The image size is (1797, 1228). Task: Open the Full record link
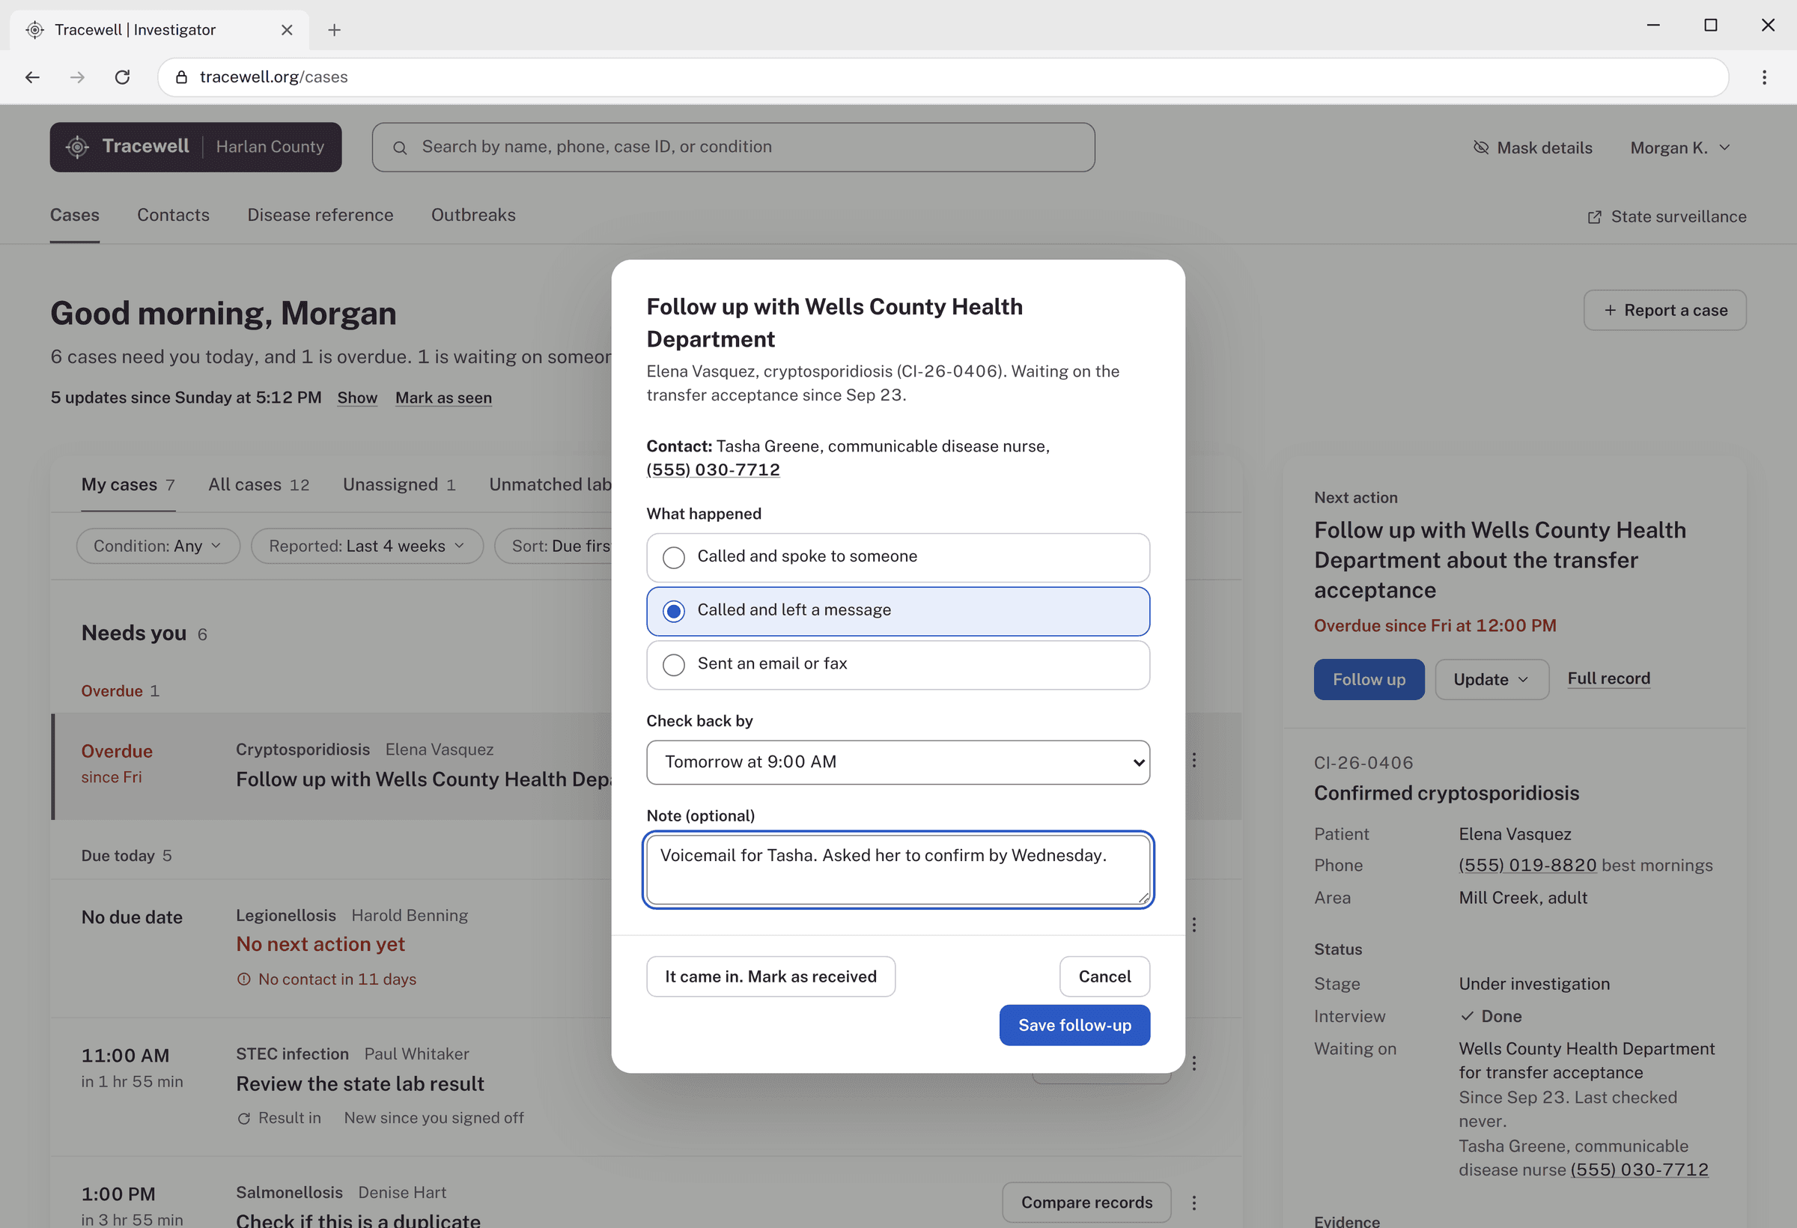click(1609, 679)
